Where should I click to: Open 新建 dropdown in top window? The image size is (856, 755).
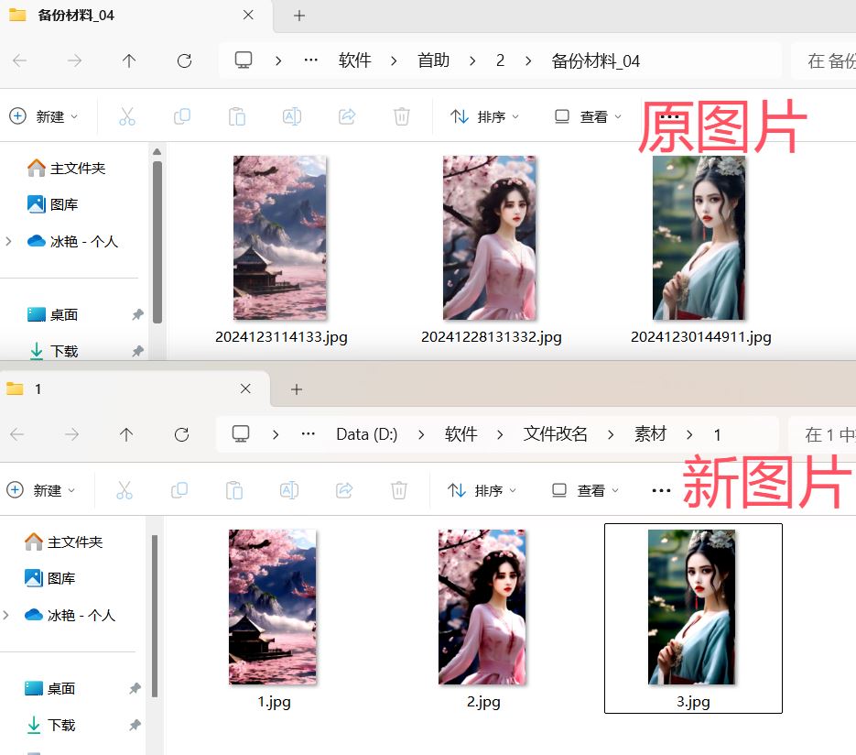coord(44,116)
